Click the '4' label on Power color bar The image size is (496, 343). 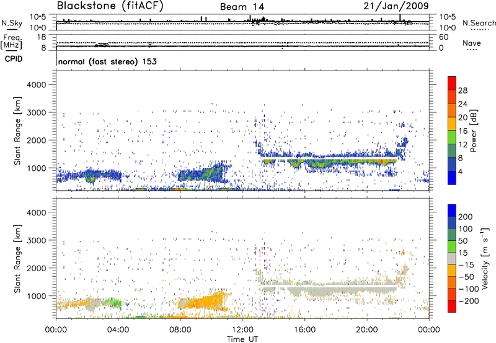pyautogui.click(x=460, y=172)
